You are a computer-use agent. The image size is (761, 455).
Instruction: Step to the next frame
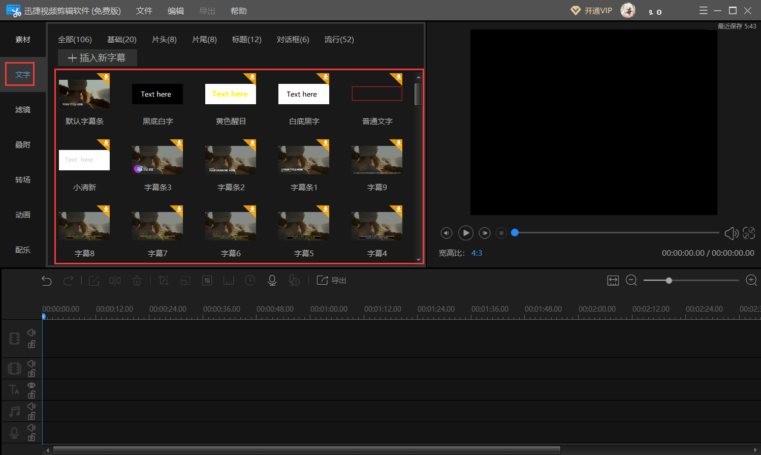click(485, 233)
